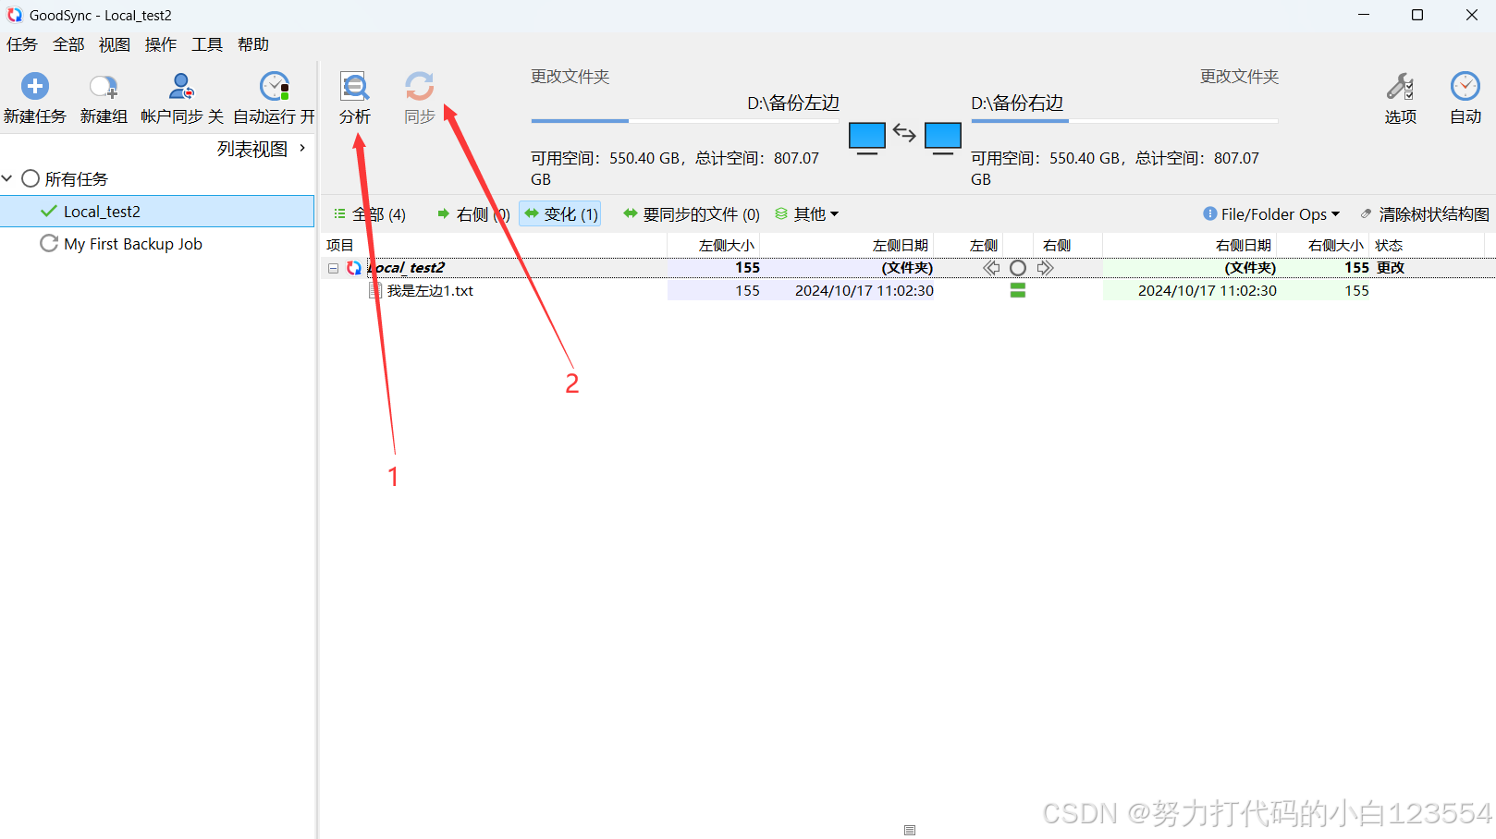Viewport: 1496px width, 839px height.
Task: Click the 左侧日期 column header
Action: tap(901, 245)
